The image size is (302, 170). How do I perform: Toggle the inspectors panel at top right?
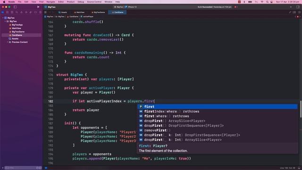pos(298,7)
